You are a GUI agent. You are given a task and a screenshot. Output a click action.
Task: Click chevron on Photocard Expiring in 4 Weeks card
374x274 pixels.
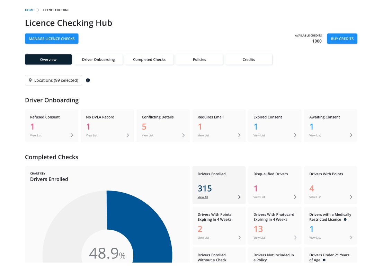click(x=295, y=238)
